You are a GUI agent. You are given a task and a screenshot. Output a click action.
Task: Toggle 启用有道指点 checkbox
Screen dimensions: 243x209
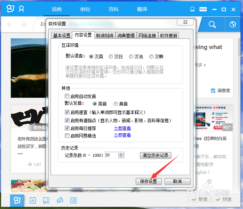click(x=67, y=120)
